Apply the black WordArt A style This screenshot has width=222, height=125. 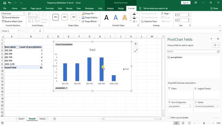[x=106, y=18]
